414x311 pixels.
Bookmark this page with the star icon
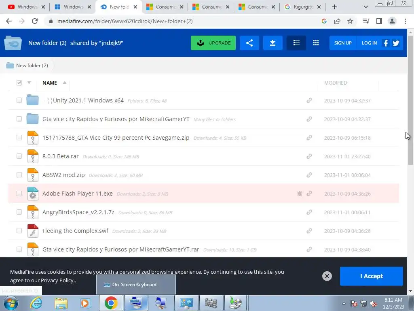[x=350, y=21]
